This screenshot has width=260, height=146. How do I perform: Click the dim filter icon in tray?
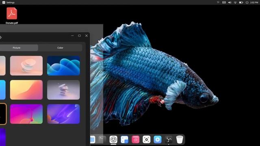pos(218,2)
